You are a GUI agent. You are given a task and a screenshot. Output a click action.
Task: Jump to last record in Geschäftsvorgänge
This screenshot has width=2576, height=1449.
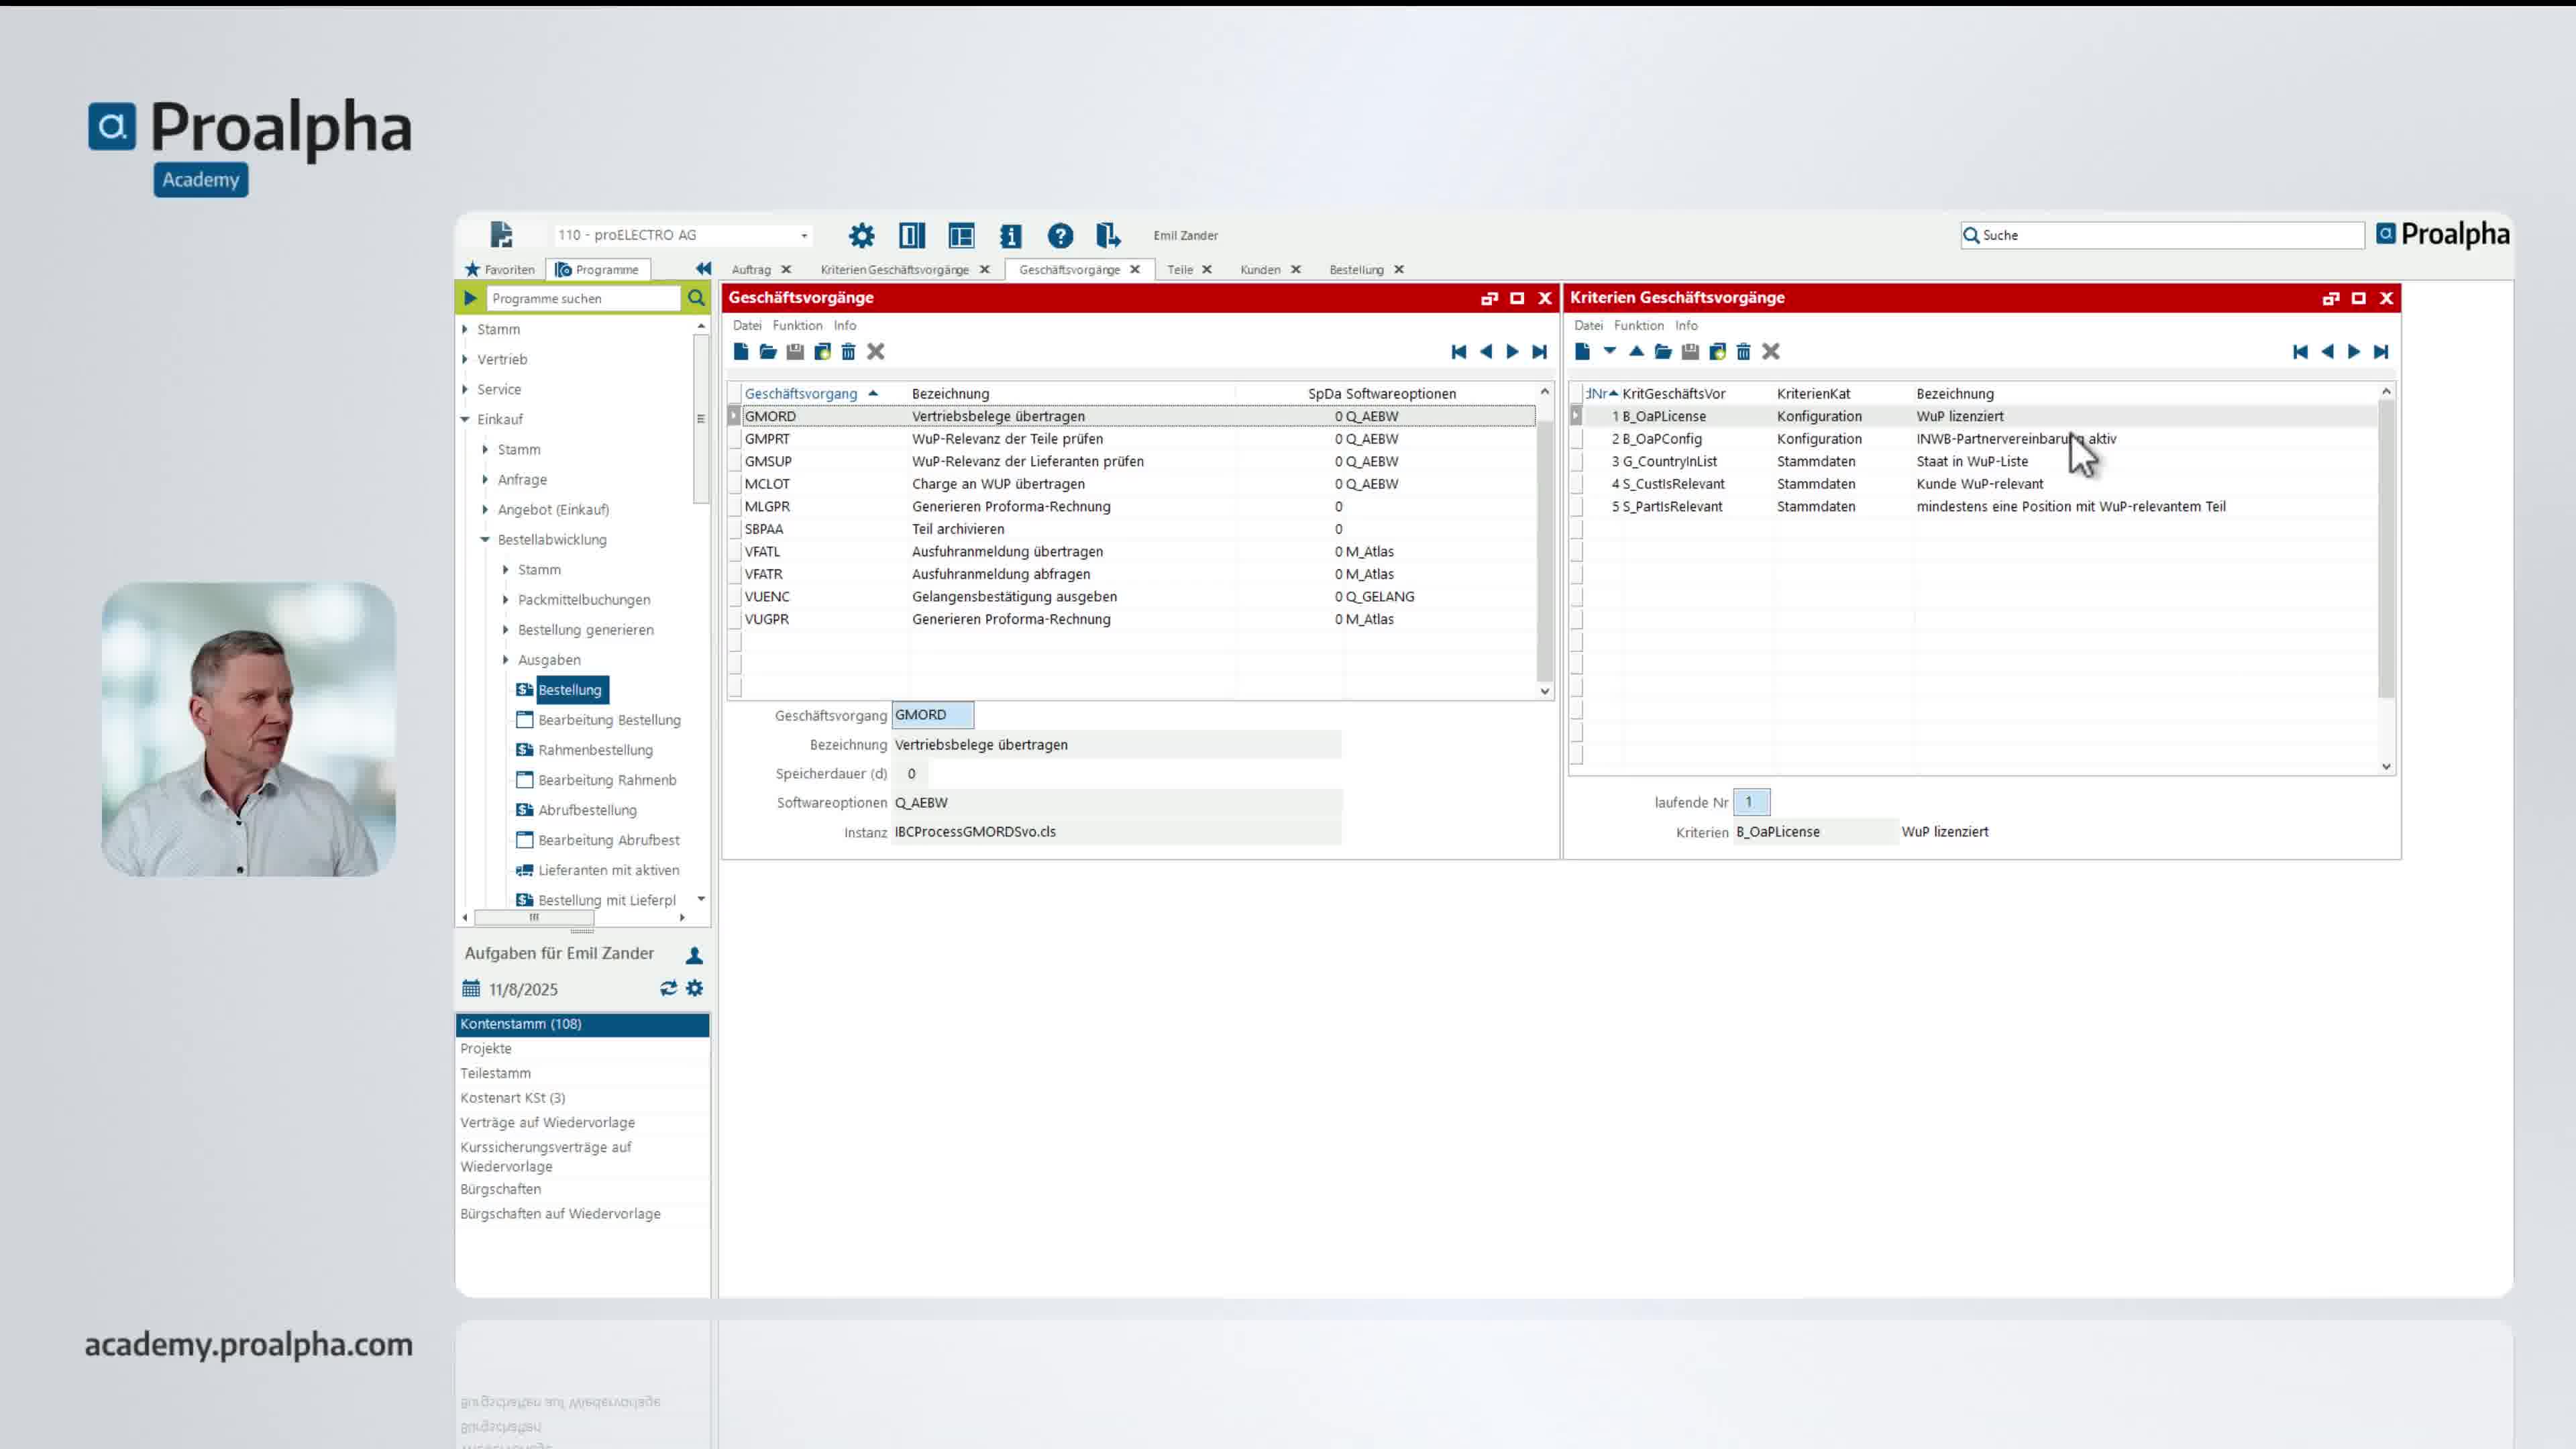tap(1539, 351)
